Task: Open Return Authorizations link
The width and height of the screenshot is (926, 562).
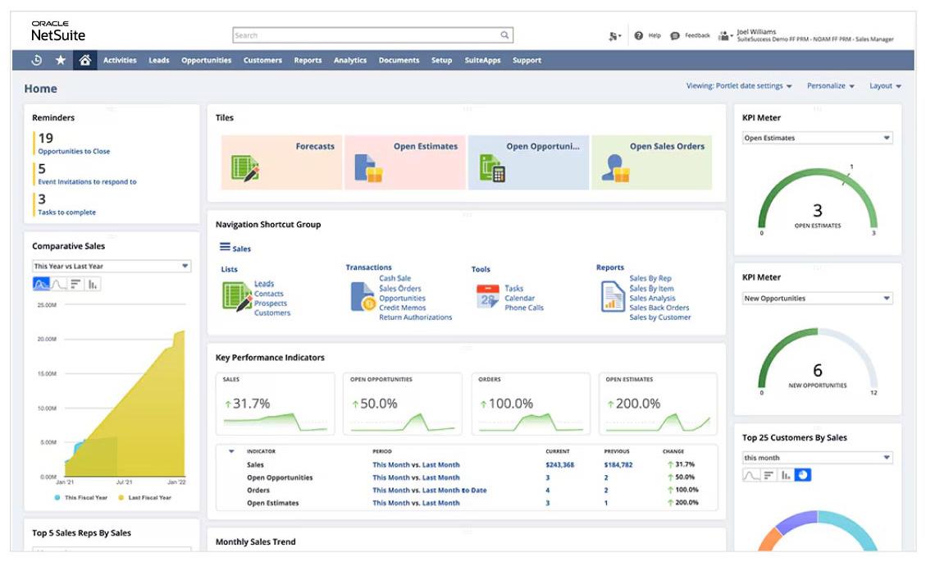Action: [x=416, y=318]
